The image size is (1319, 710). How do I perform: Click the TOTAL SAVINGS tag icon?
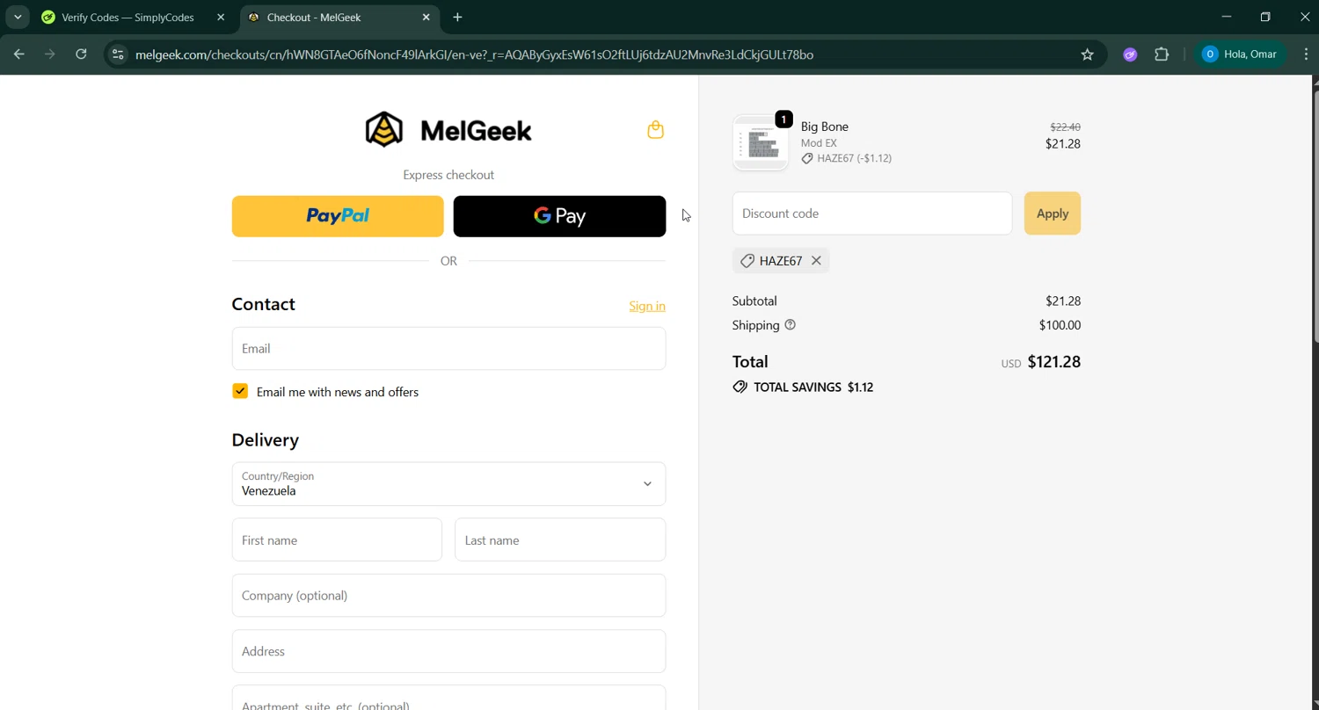pos(740,388)
